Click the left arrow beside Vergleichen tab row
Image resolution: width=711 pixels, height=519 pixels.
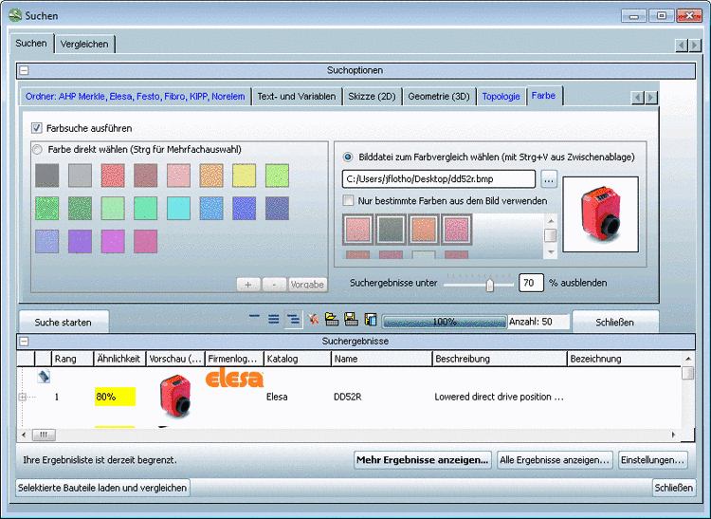(x=681, y=45)
